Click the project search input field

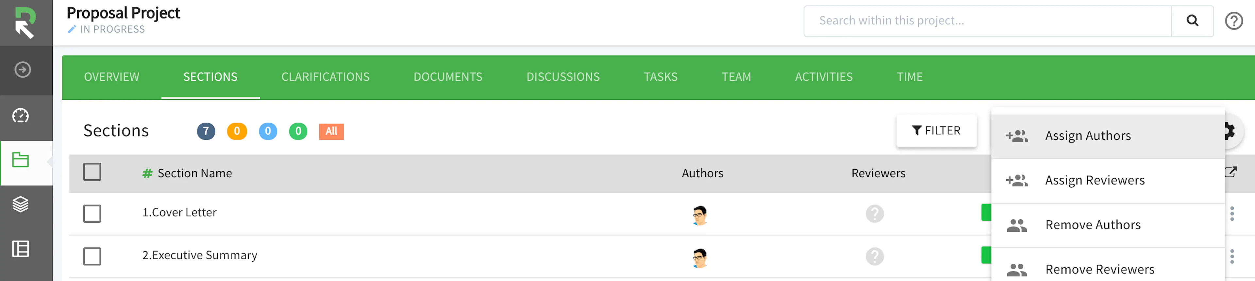click(x=987, y=21)
